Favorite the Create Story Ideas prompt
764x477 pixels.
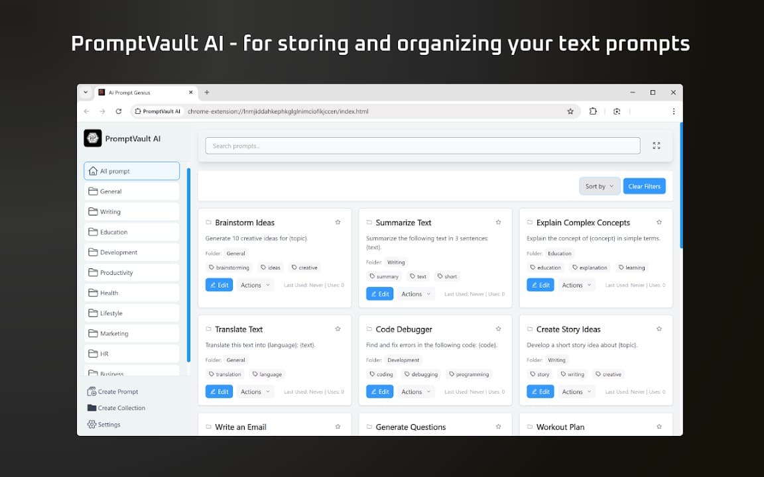click(659, 329)
